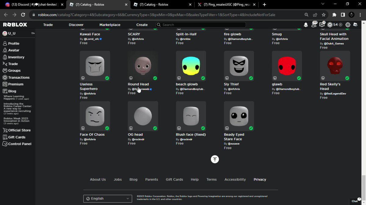Open the About Us footer link

pyautogui.click(x=98, y=179)
